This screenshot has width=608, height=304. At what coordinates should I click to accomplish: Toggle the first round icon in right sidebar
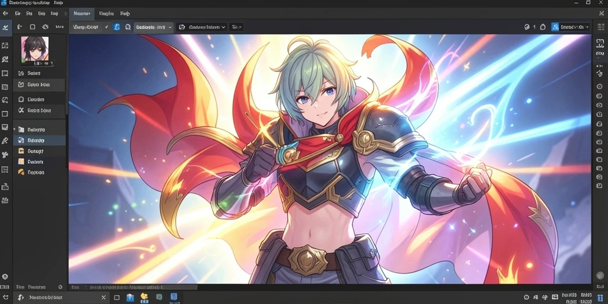(600, 86)
